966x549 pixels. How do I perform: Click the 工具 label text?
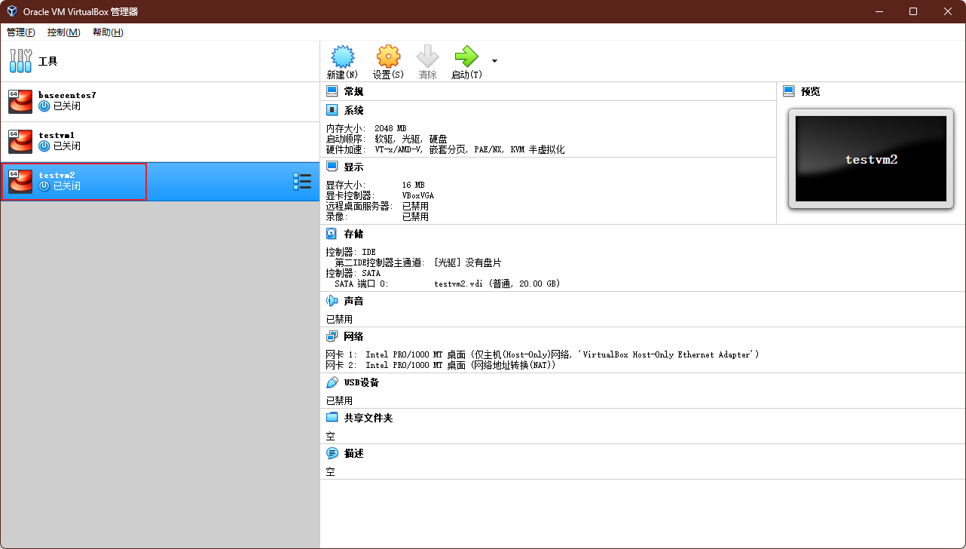tap(47, 61)
